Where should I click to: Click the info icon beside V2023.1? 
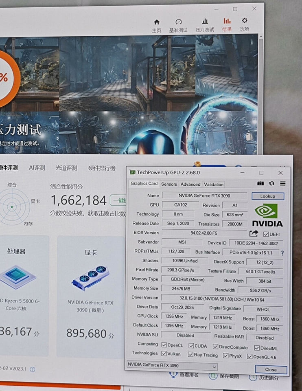pos(33,369)
